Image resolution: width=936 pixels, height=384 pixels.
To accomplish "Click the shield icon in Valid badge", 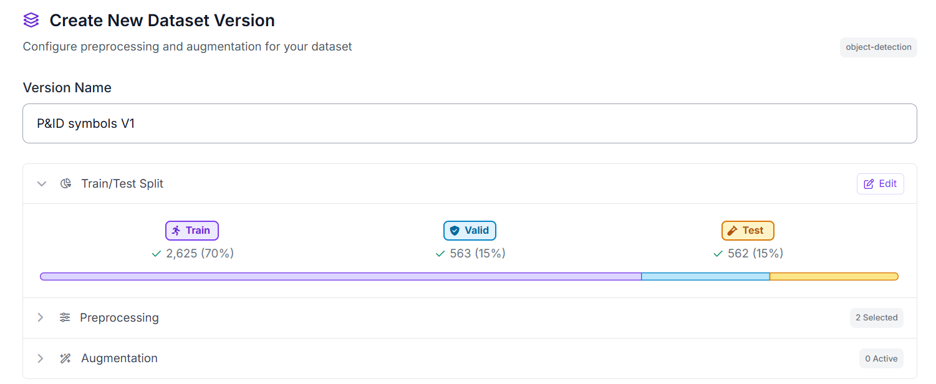I will coord(455,231).
